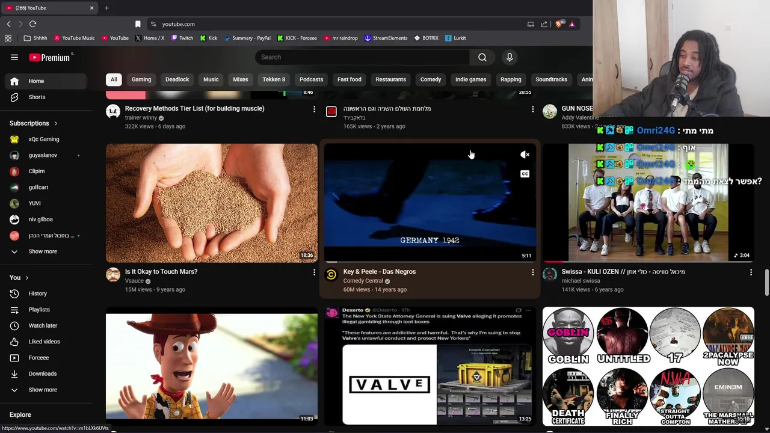The height and width of the screenshot is (433, 770).
Task: Open the StreamElements bookmark
Action: pyautogui.click(x=386, y=38)
